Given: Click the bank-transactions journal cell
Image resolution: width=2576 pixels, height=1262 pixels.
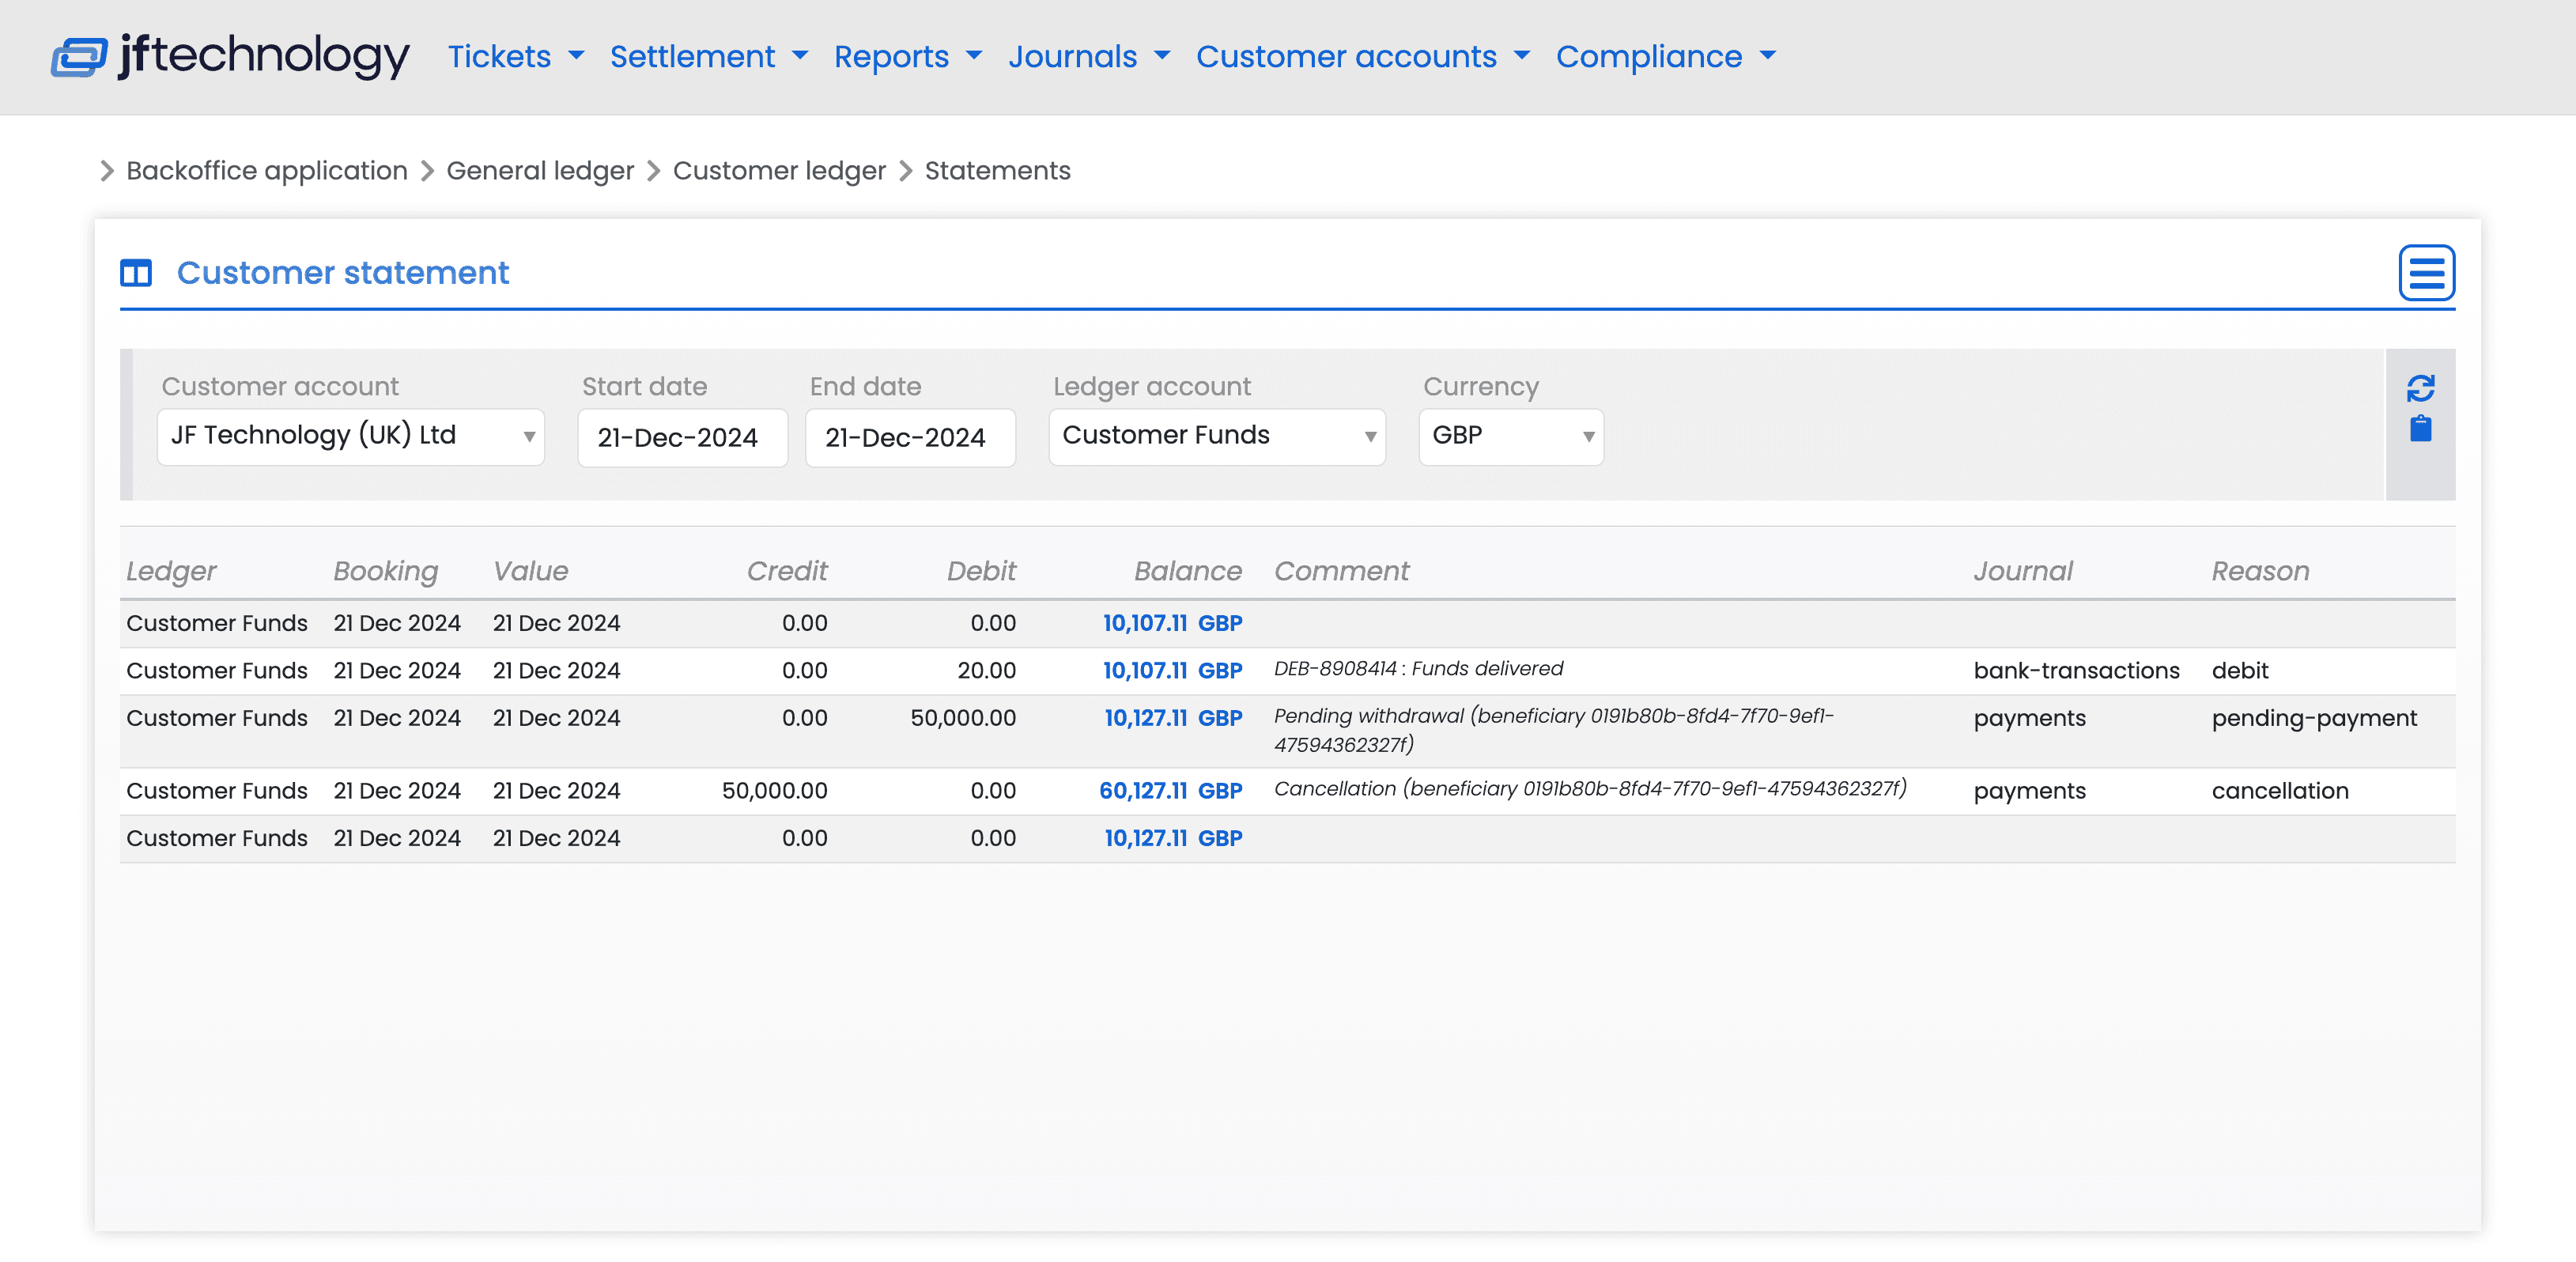Looking at the screenshot, I should click(2076, 670).
